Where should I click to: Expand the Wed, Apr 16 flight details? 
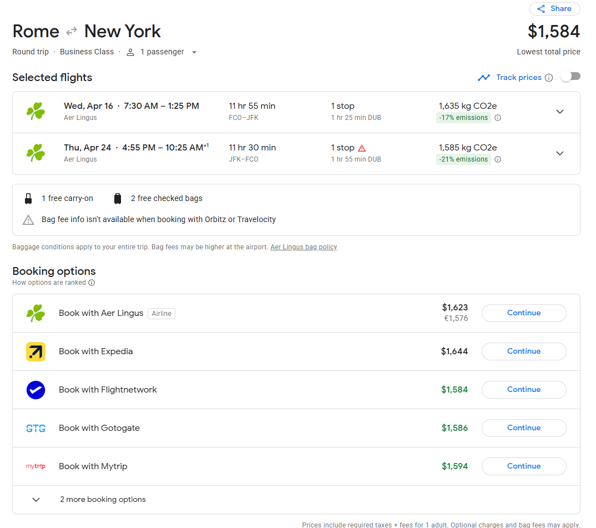point(559,112)
